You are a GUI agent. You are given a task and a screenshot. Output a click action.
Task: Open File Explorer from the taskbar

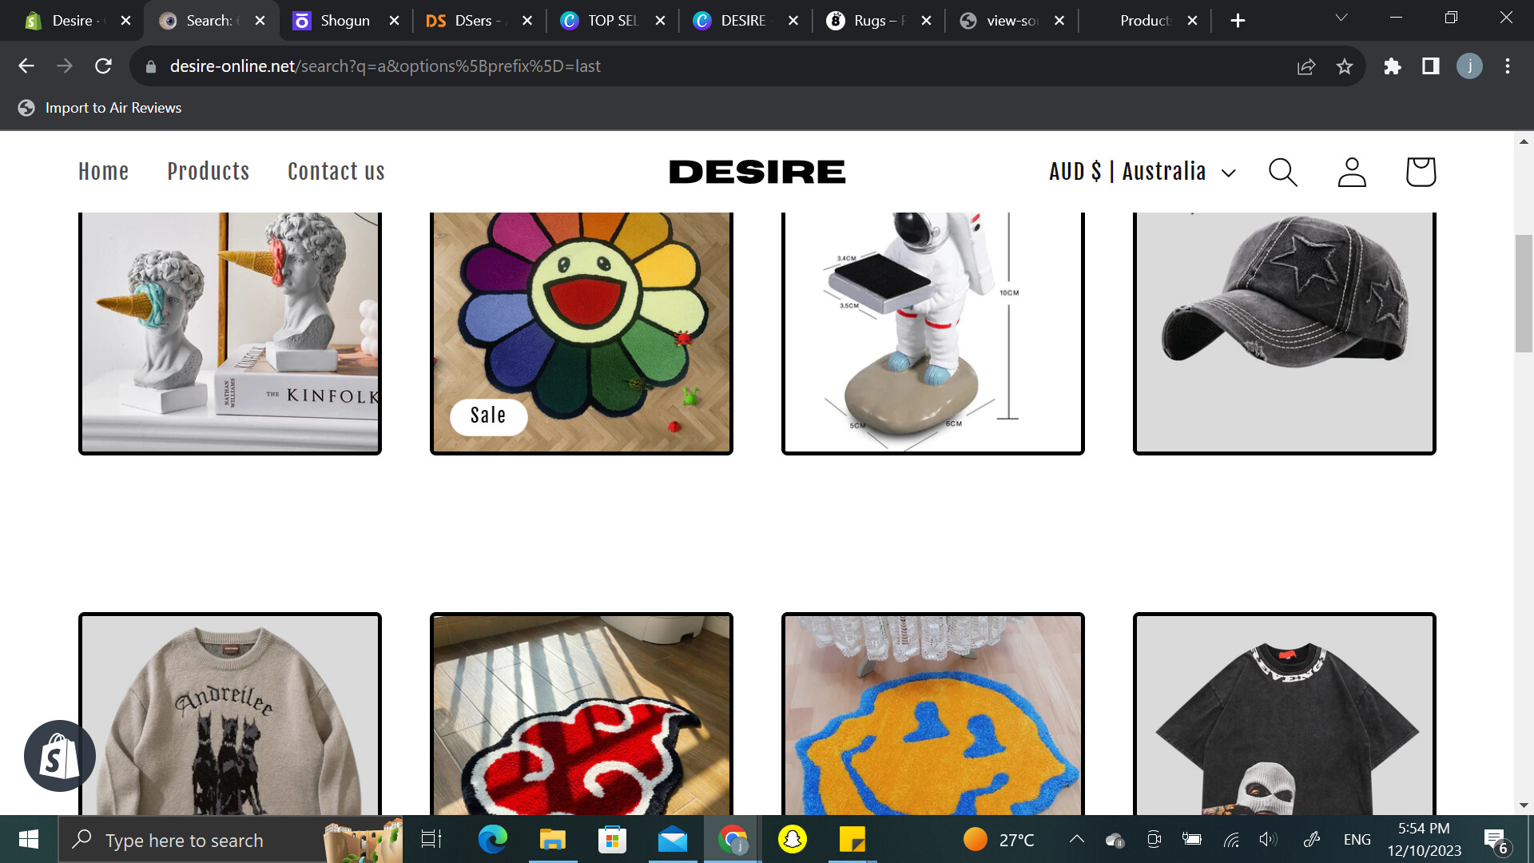(552, 840)
